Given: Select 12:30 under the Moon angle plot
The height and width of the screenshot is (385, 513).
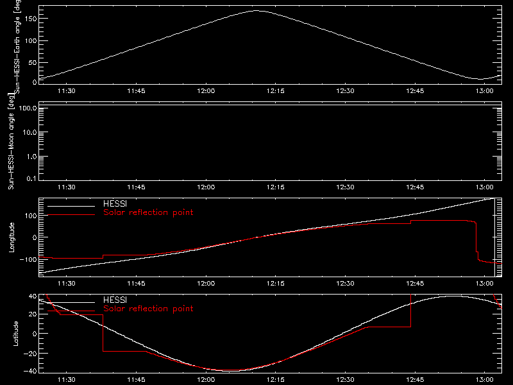Looking at the screenshot, I should 345,187.
